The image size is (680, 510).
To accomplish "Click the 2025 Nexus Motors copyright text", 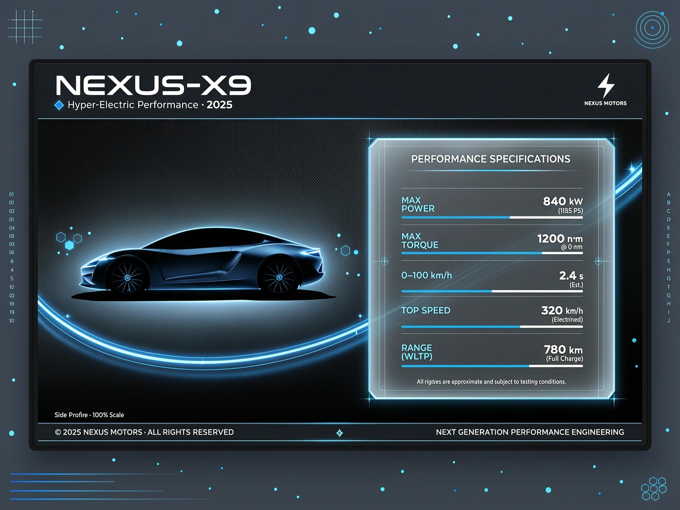I will click(144, 432).
